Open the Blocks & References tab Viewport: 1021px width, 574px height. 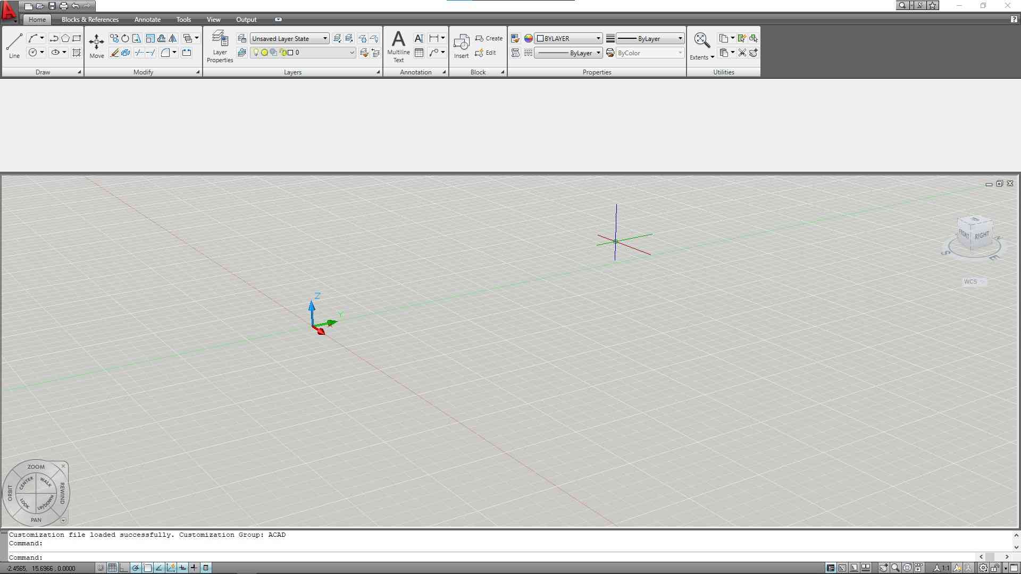pyautogui.click(x=90, y=20)
